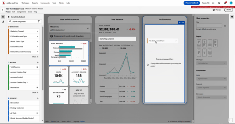235x124 pixels.
Task: Select the Distinct User 73 tile
Action: (59, 96)
